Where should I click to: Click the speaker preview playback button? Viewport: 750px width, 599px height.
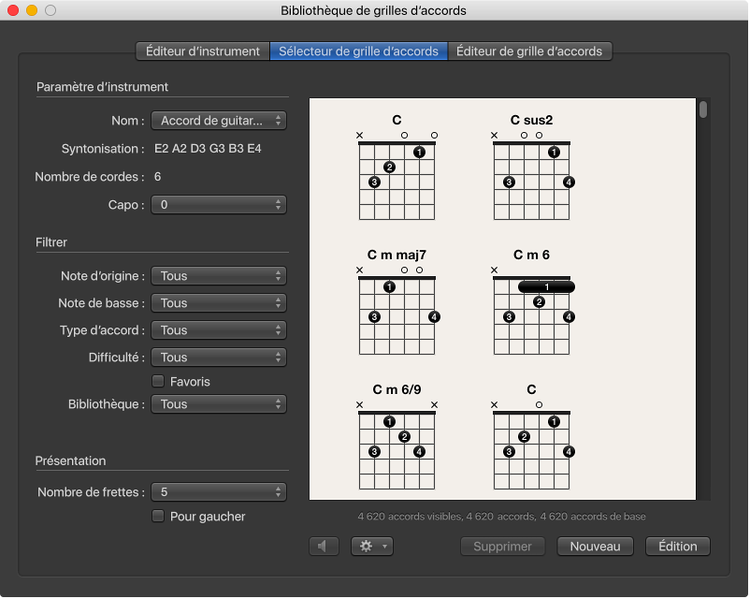(324, 546)
